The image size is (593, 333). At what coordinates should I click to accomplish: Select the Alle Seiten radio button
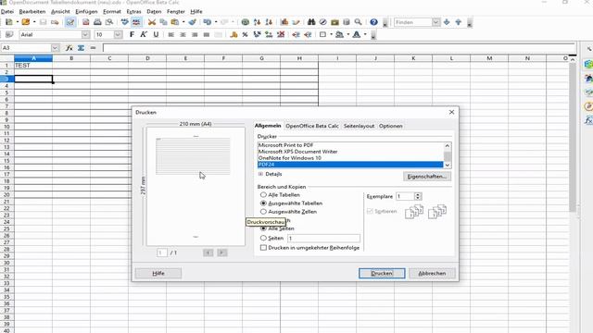[x=263, y=228]
